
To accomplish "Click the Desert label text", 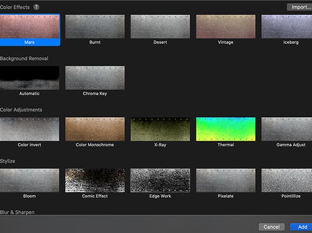I will pyautogui.click(x=160, y=42).
